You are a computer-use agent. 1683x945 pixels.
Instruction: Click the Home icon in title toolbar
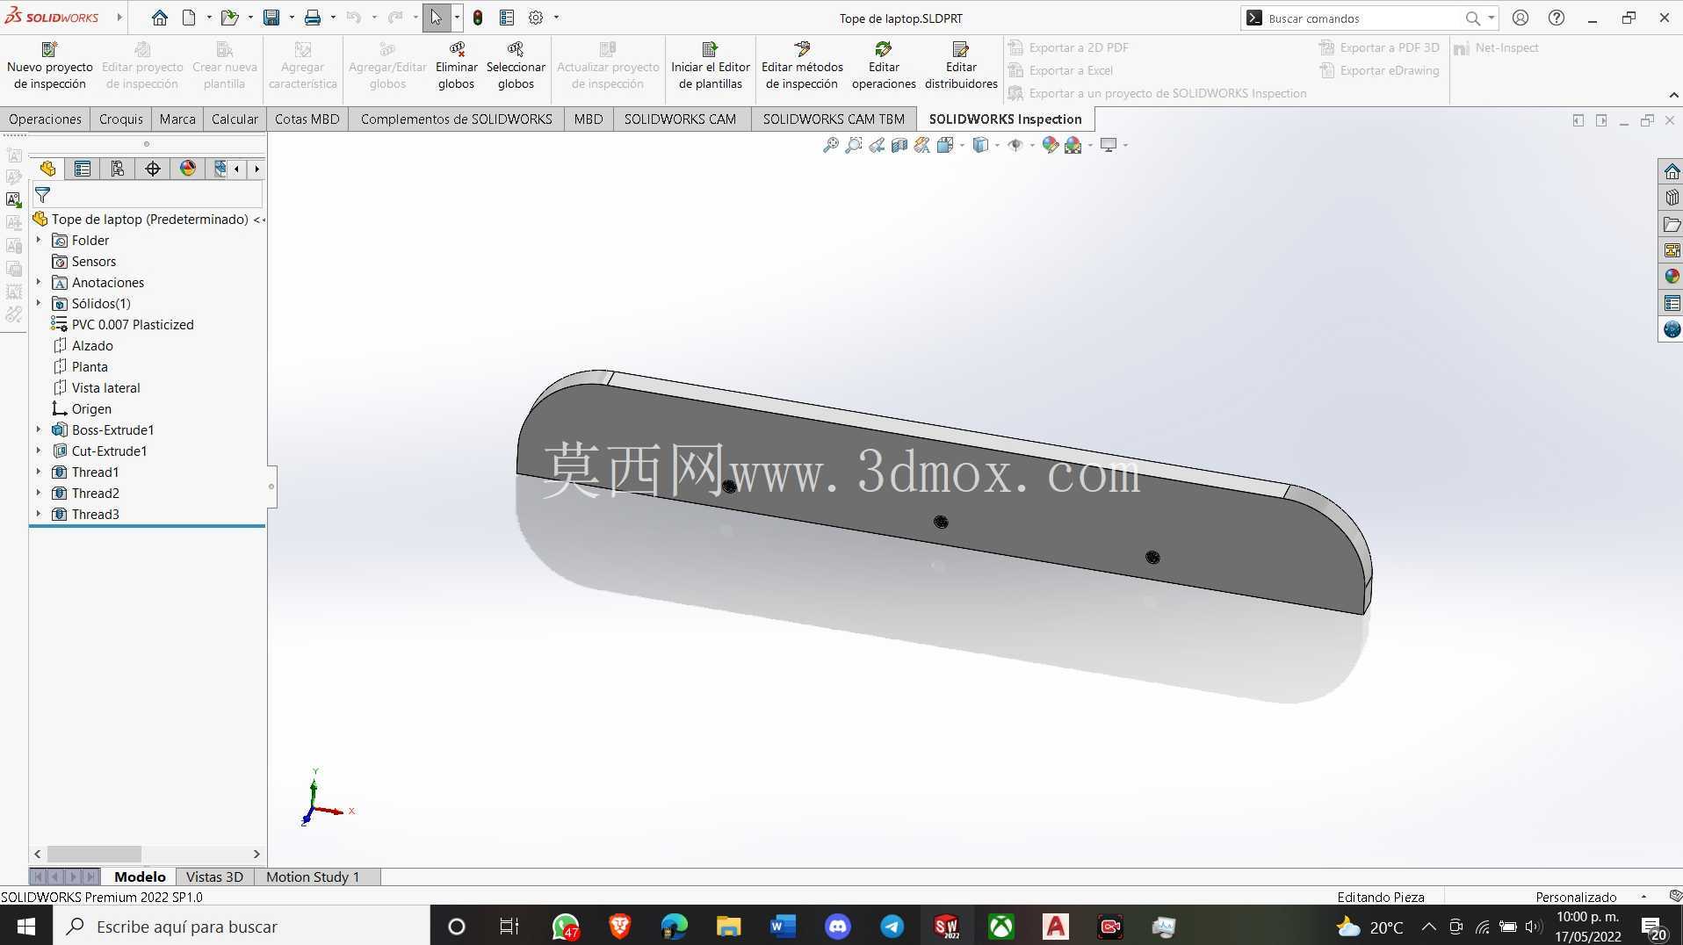pos(159,18)
